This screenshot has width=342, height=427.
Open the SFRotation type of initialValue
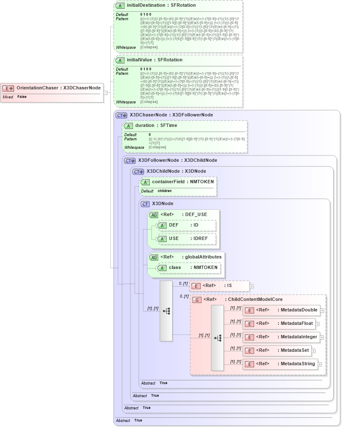[170, 60]
